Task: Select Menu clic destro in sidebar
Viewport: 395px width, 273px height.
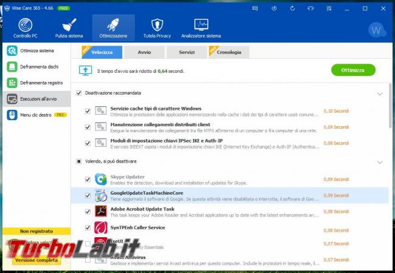Action: [x=36, y=115]
